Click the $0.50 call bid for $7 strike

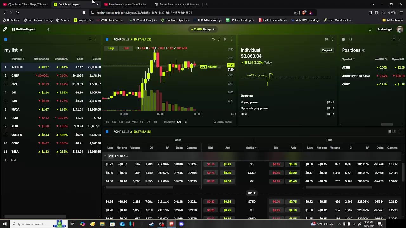tap(211, 181)
